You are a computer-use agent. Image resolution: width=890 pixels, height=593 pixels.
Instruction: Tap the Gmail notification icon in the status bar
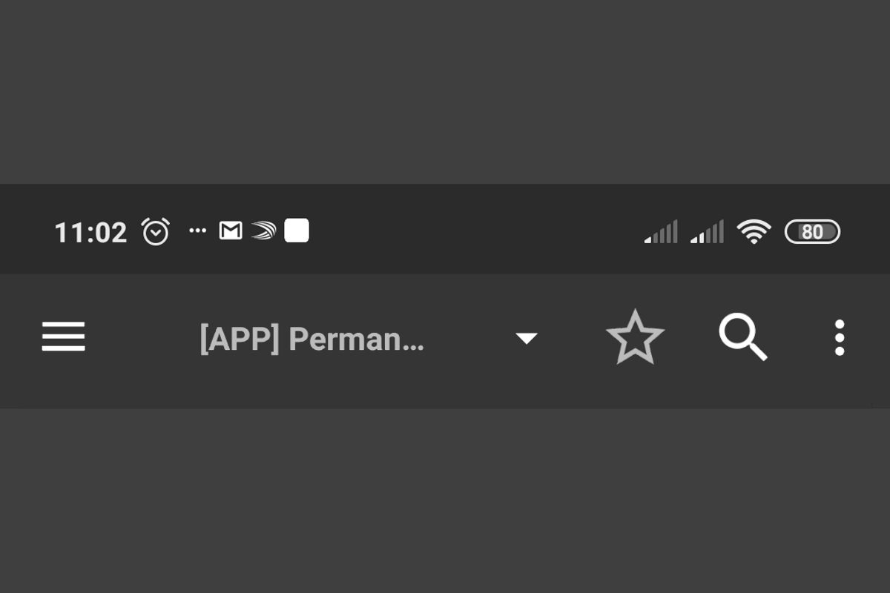229,230
